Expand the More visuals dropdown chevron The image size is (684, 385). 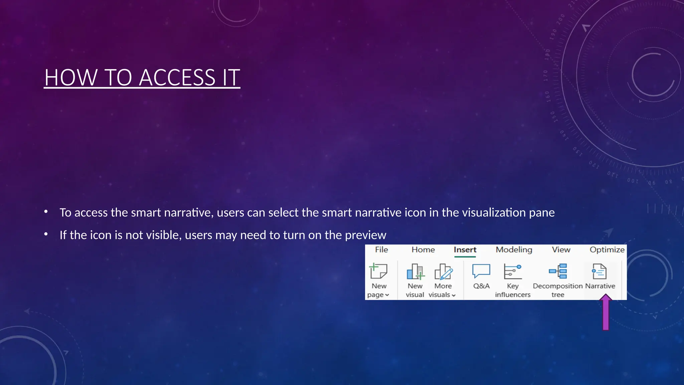coord(454,295)
